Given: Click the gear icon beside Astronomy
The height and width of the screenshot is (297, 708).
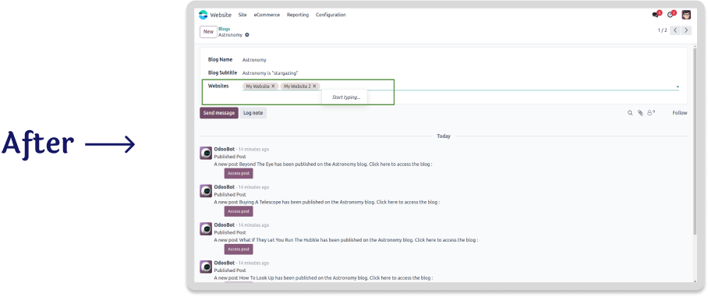Looking at the screenshot, I should tap(247, 35).
